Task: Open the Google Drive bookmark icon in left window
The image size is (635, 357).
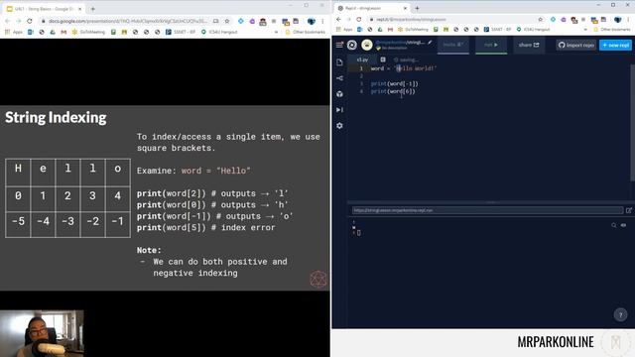Action: click(x=53, y=32)
